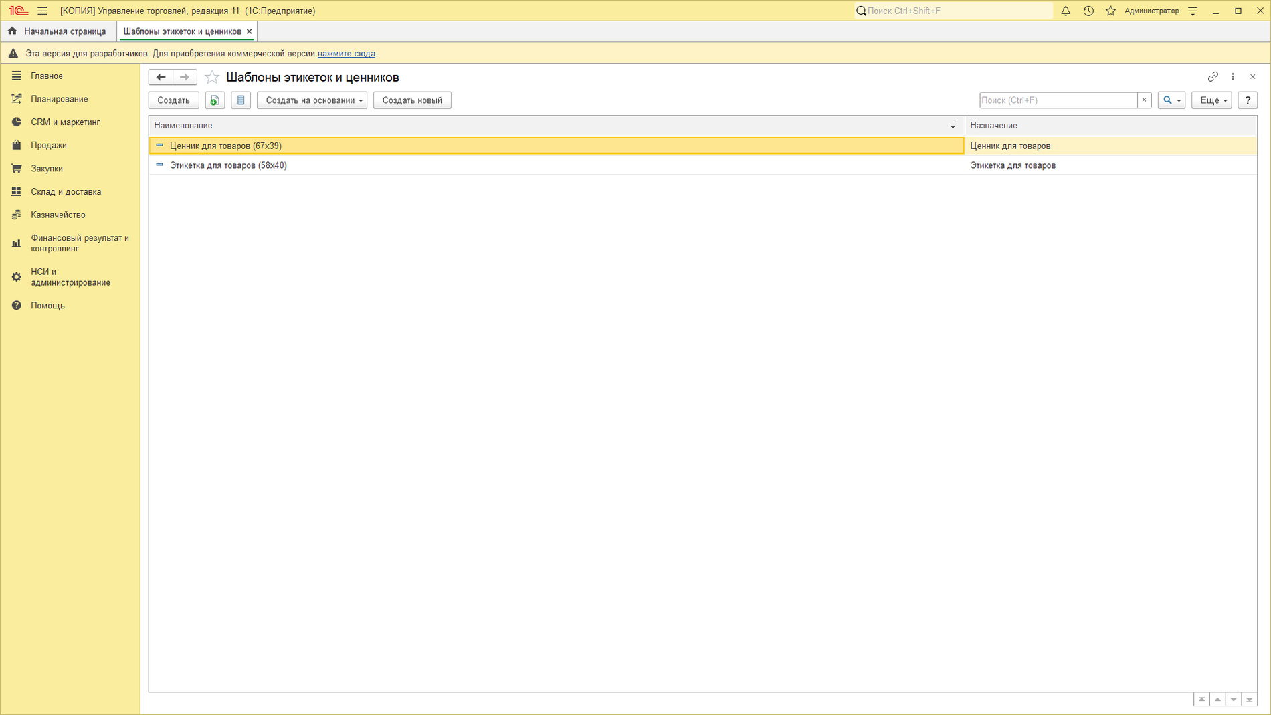Follow the нажмите сюда link
The width and height of the screenshot is (1271, 715).
pos(346,54)
